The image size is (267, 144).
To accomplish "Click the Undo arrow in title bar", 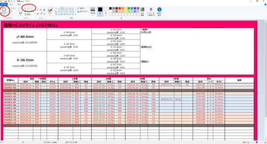I will [9, 1].
